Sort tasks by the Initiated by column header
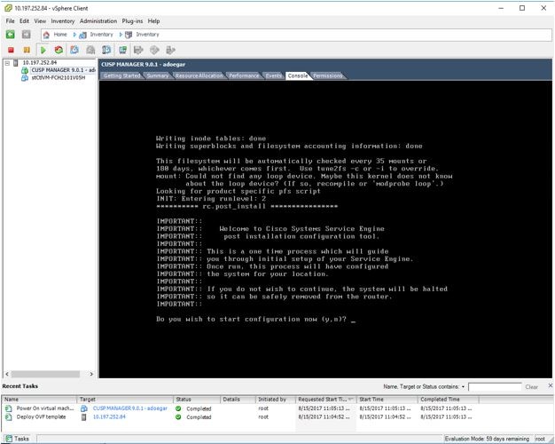The width and height of the screenshot is (555, 444). point(276,400)
